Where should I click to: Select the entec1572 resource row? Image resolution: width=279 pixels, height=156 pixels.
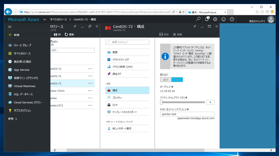tap(72, 105)
